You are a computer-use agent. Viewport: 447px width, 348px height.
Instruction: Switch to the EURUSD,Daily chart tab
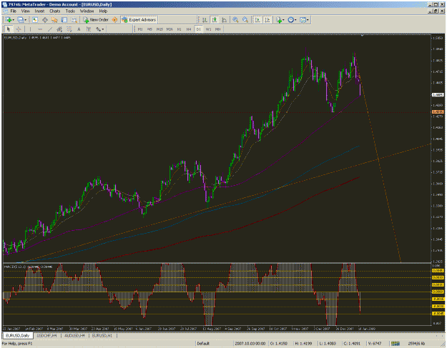(18, 336)
